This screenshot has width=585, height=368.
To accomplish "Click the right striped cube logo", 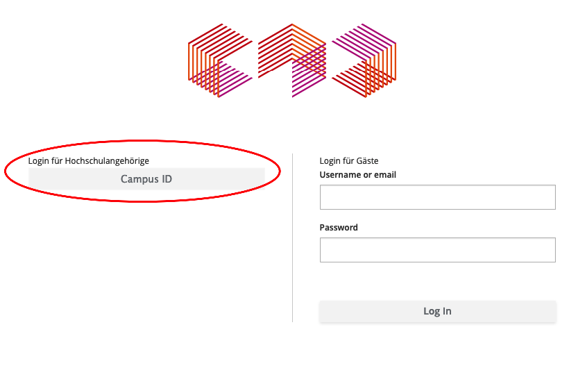I will pyautogui.click(x=364, y=60).
